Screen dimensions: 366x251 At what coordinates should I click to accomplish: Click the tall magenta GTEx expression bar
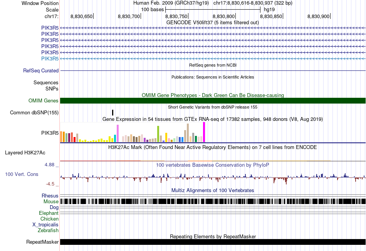[204, 132]
